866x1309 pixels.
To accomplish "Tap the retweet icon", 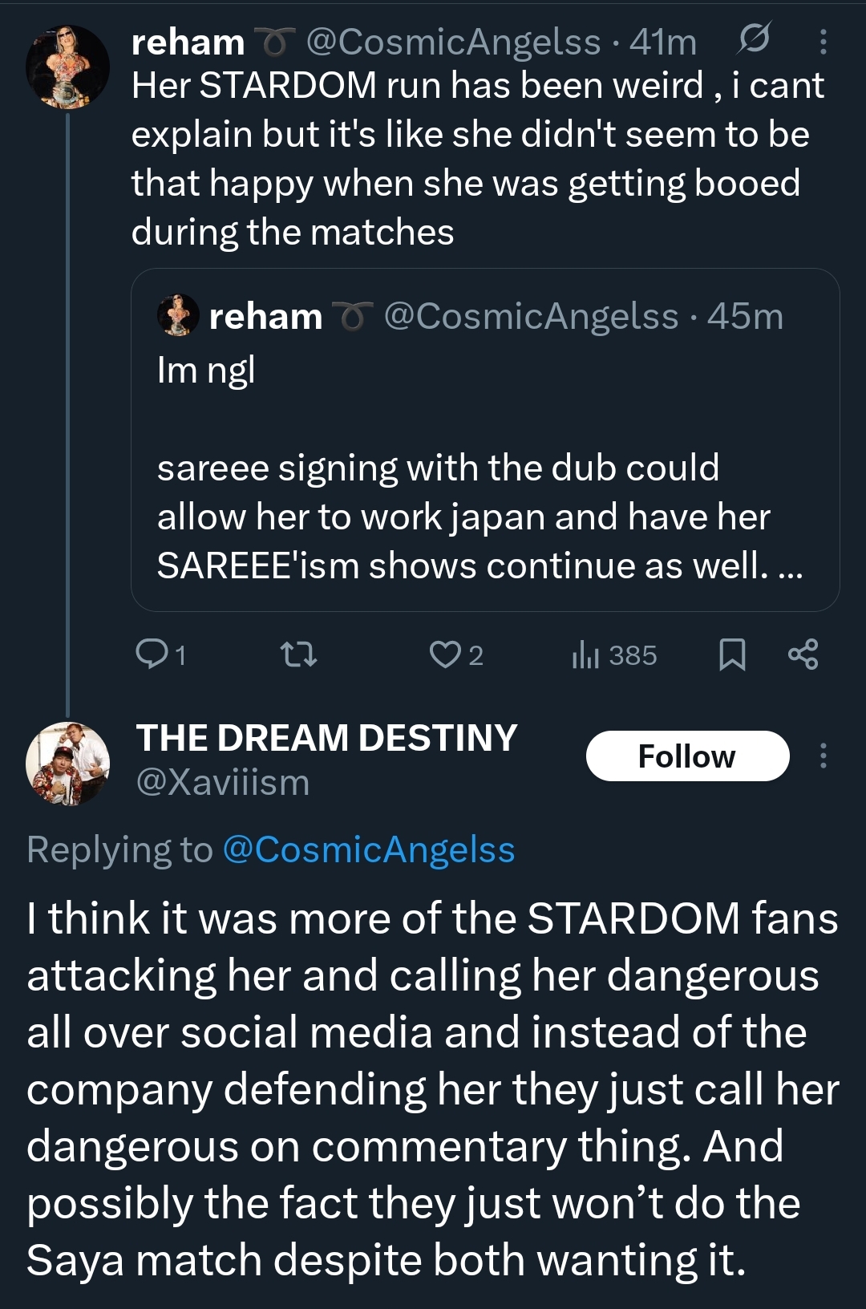I will tap(300, 654).
